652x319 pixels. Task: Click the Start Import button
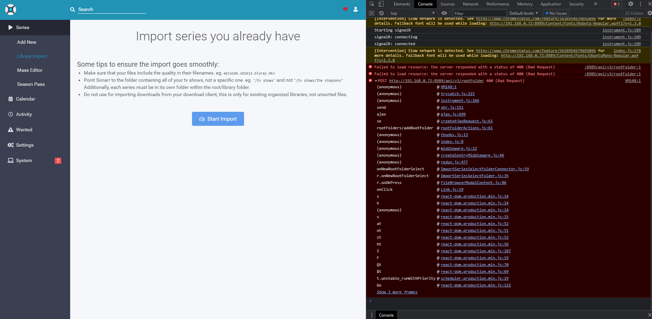tap(218, 119)
